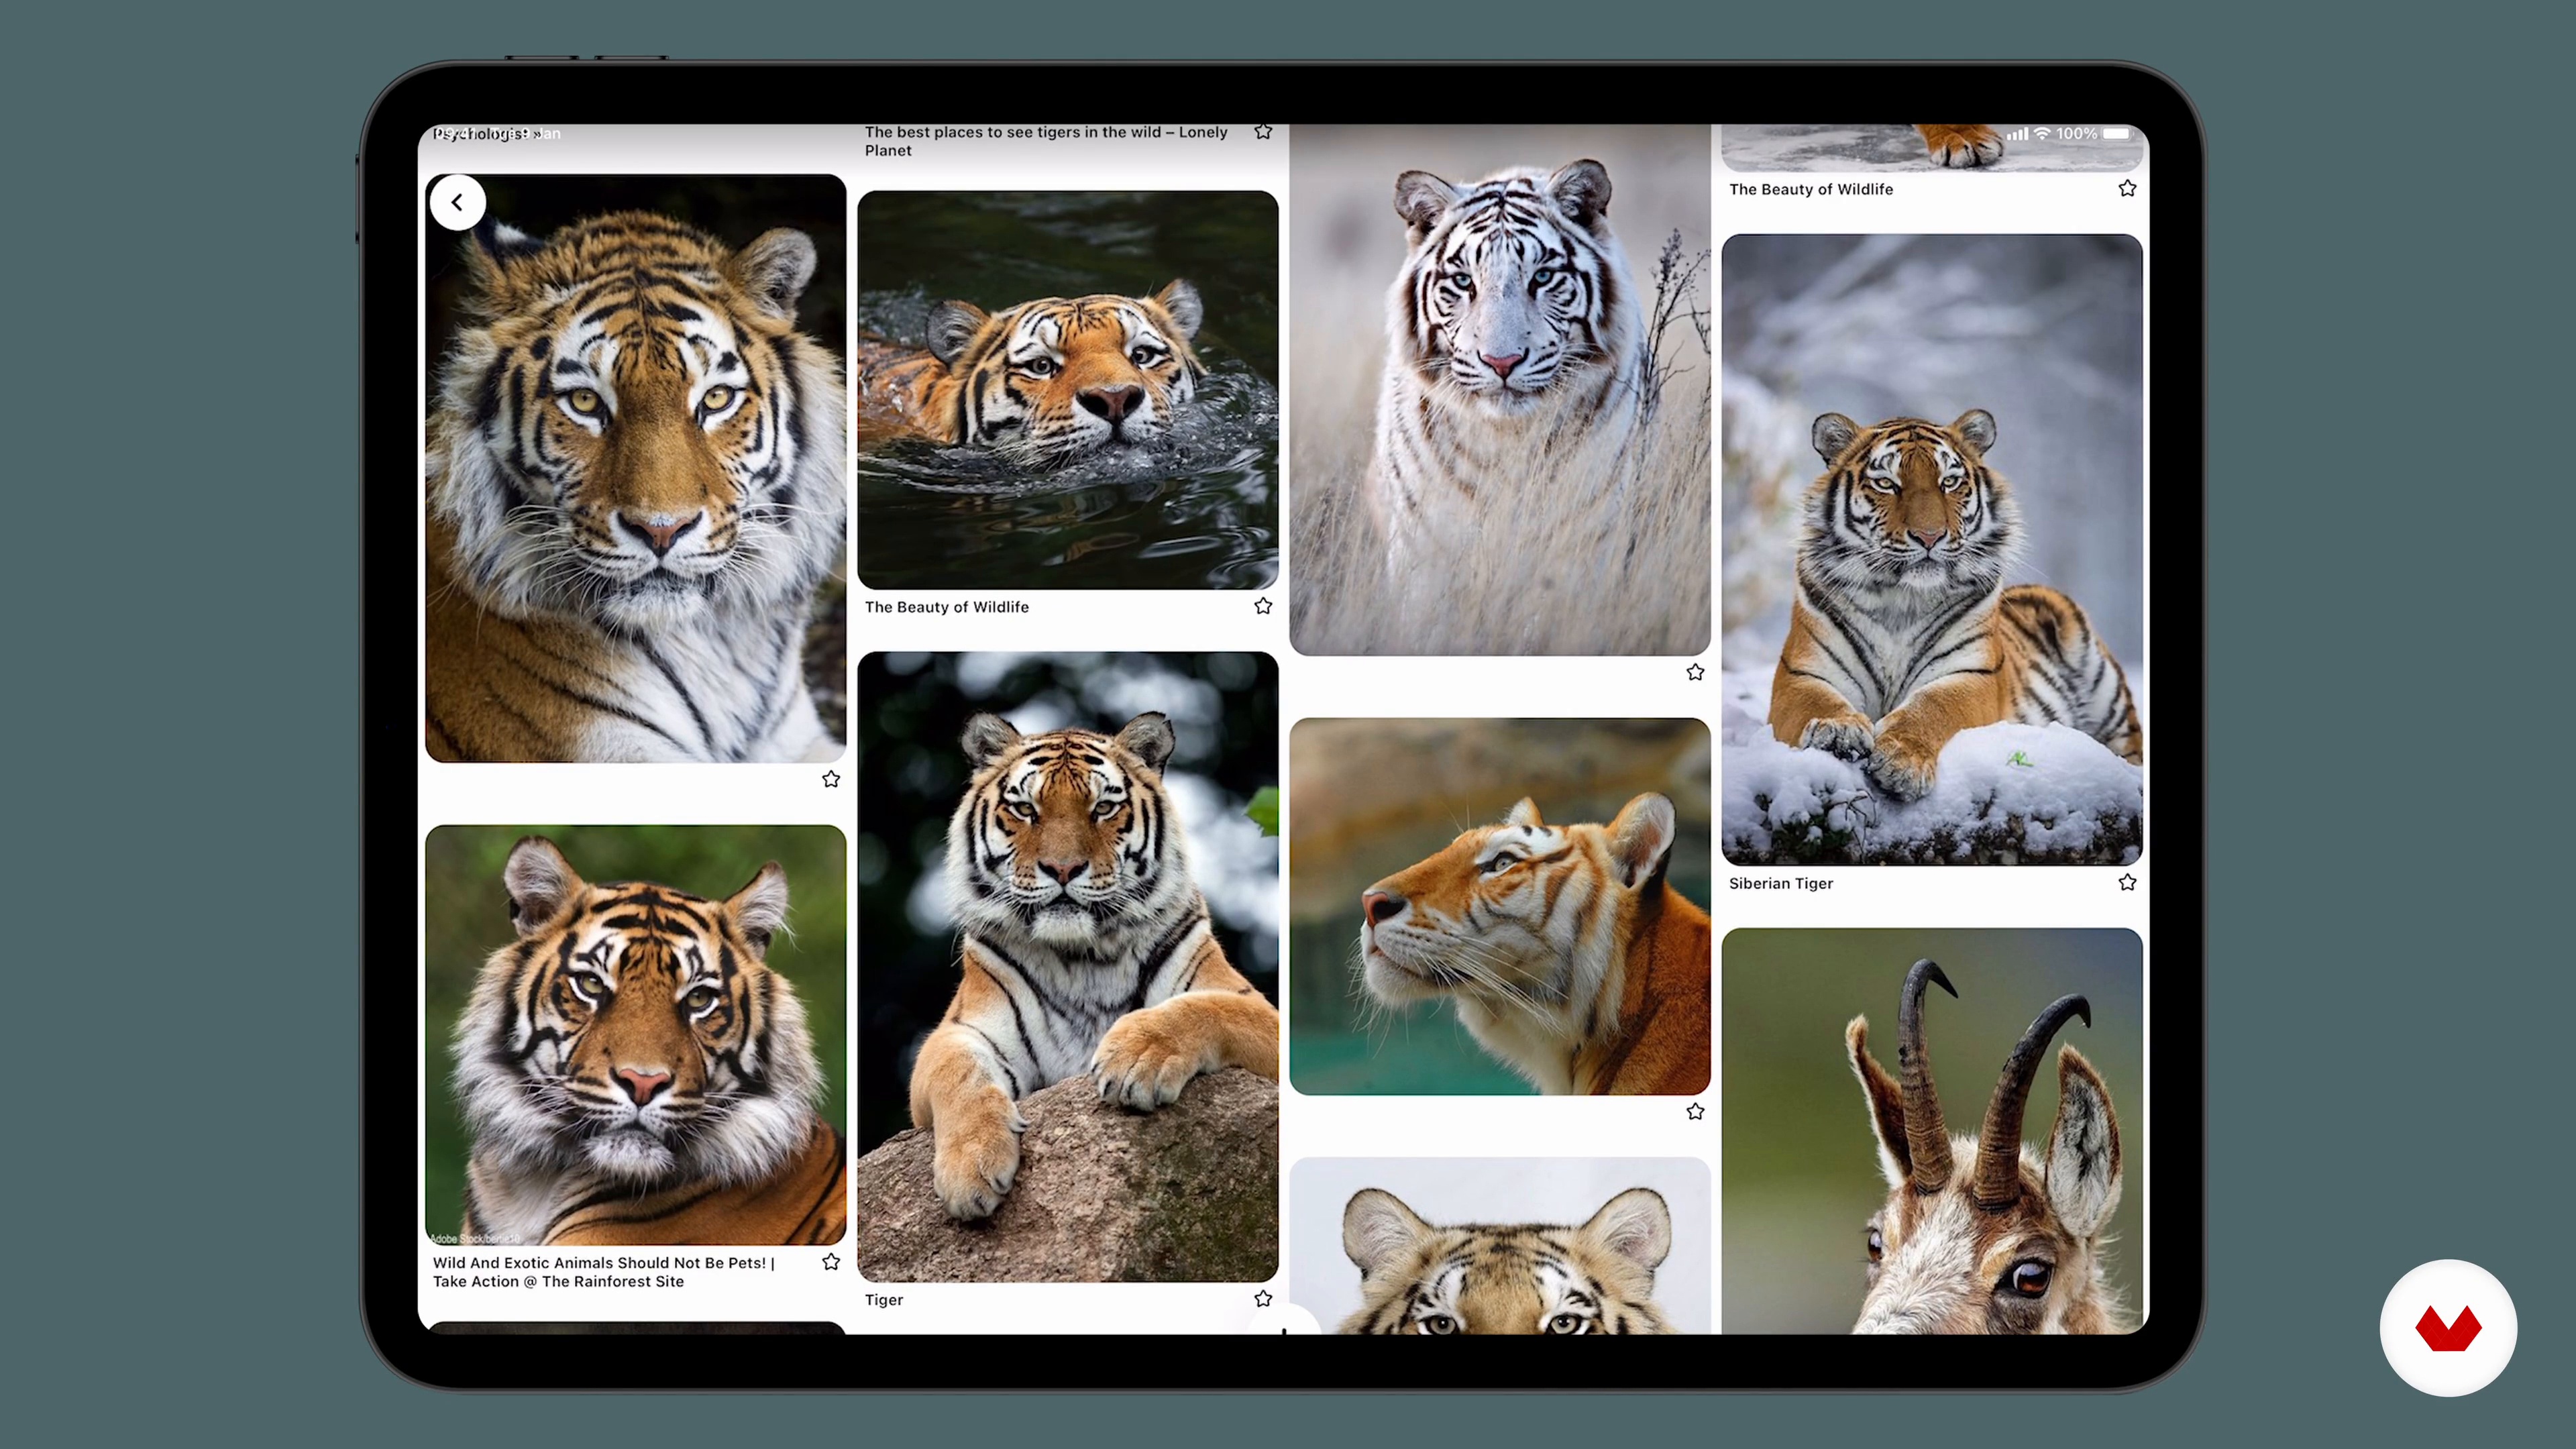This screenshot has height=1449, width=2576.
Task: Tap the cellular signal bars icon
Action: click(2017, 133)
